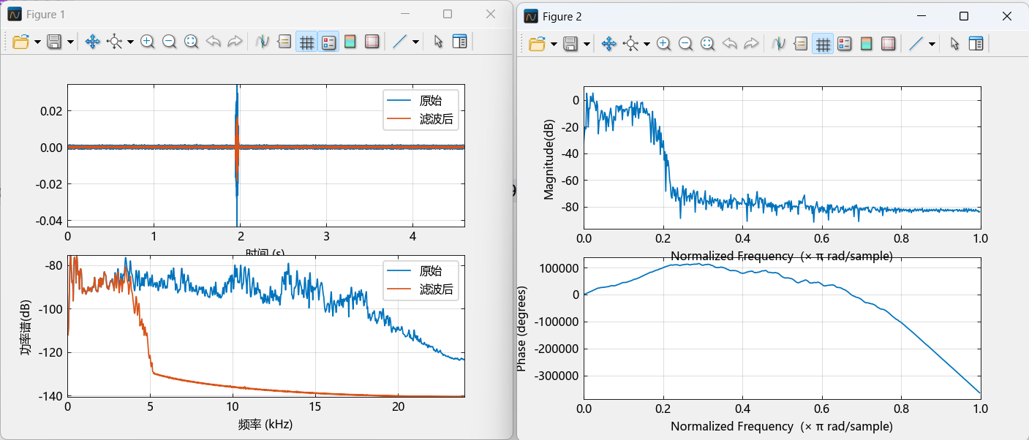Select the pan arrows tool in Figure 1
The height and width of the screenshot is (440, 1029).
(92, 42)
